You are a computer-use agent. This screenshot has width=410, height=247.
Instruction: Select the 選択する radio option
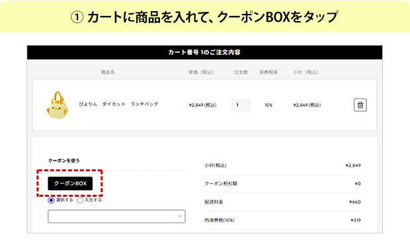(x=51, y=200)
